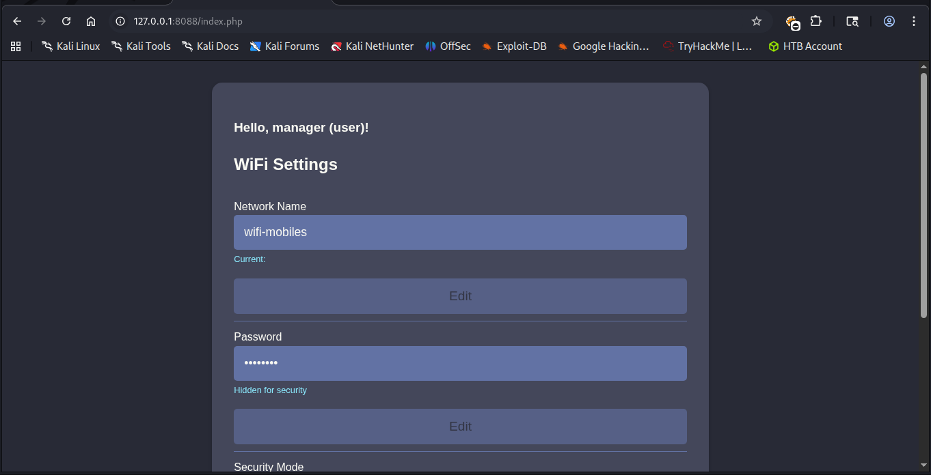931x475 pixels.
Task: Open the Extensions puzzle-piece menu
Action: (815, 21)
